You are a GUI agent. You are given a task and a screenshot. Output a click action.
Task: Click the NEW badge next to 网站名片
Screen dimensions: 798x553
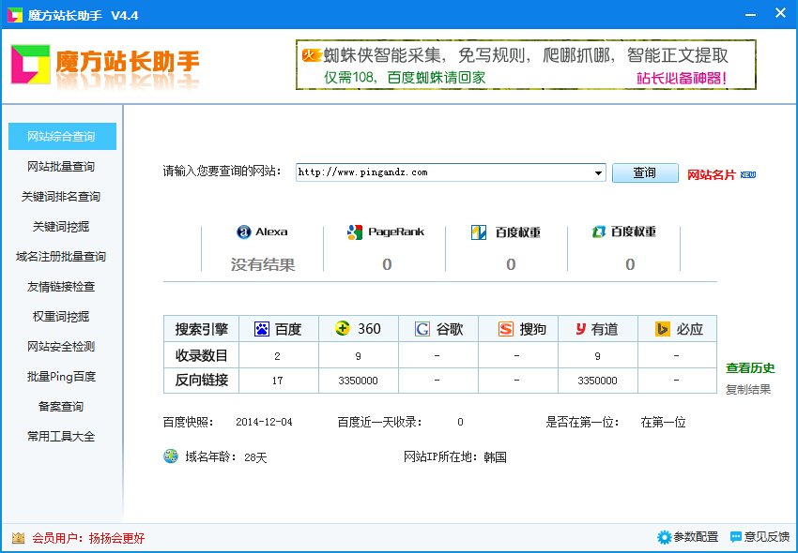point(747,175)
